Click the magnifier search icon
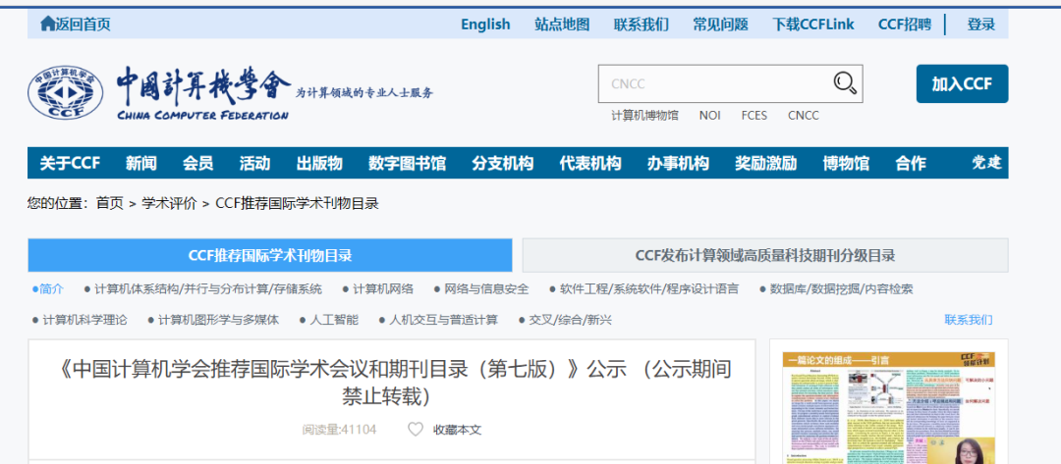This screenshot has height=464, width=1061. [x=845, y=83]
